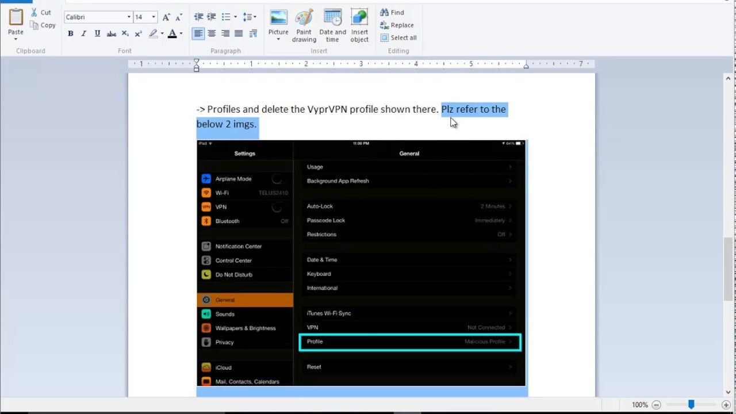
Task: Open the font color dropdown arrow
Action: click(x=181, y=34)
